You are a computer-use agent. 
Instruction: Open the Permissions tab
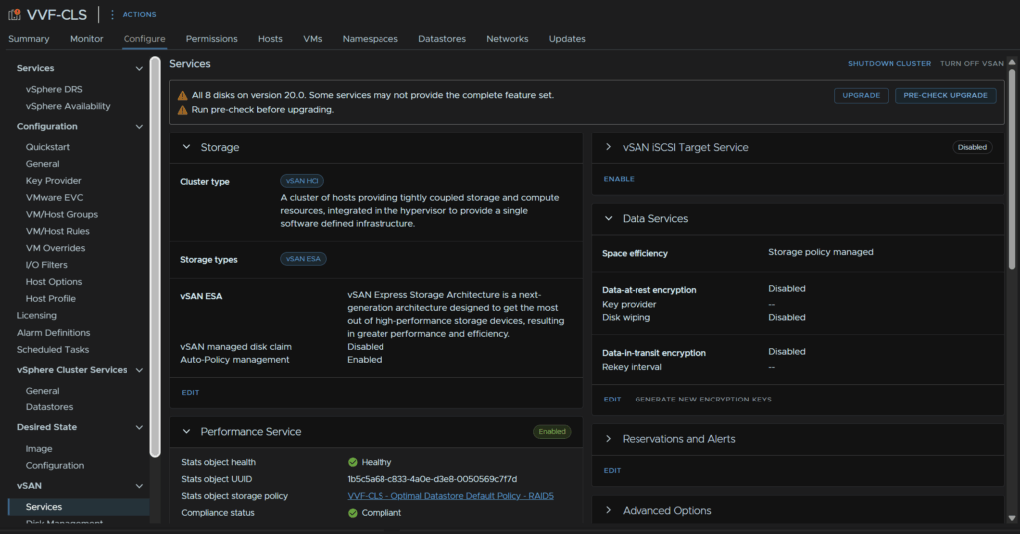pyautogui.click(x=211, y=39)
